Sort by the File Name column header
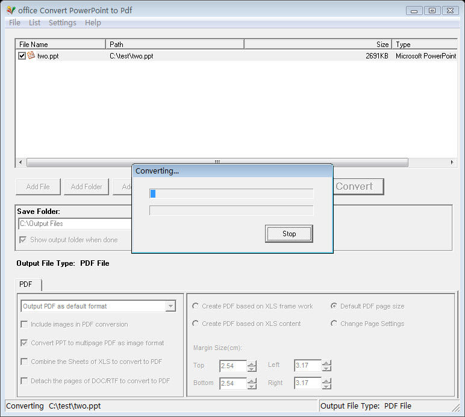The height and width of the screenshot is (417, 465). tap(60, 45)
